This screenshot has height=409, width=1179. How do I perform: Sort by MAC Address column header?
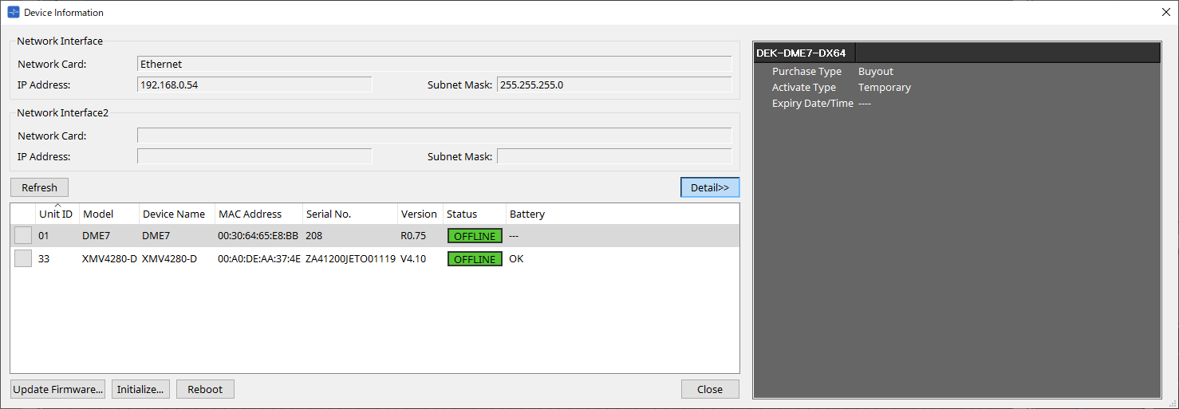coord(258,214)
